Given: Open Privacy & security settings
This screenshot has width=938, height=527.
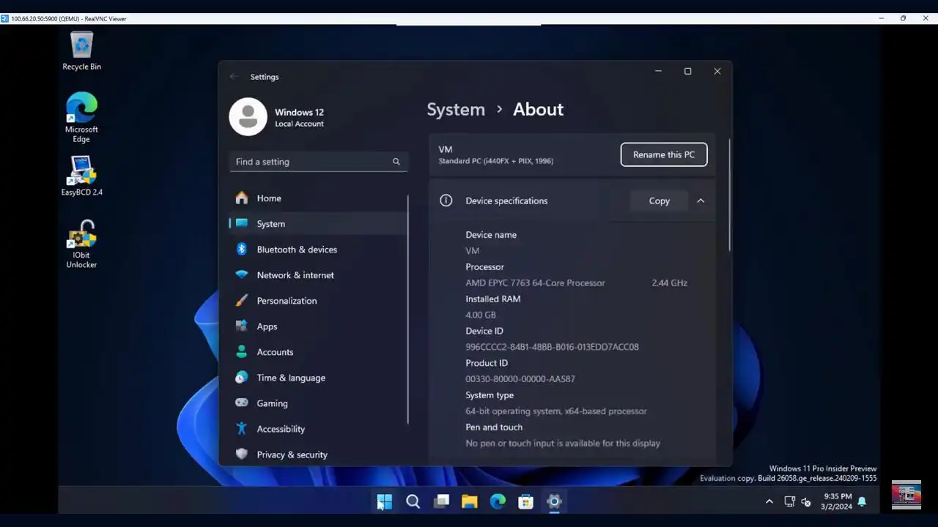Looking at the screenshot, I should [318, 455].
